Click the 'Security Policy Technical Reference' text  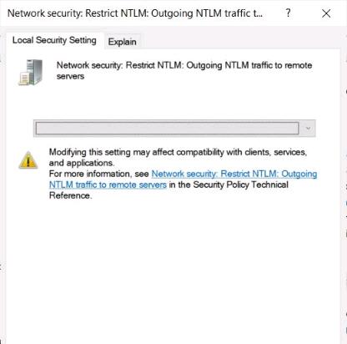click(241, 185)
